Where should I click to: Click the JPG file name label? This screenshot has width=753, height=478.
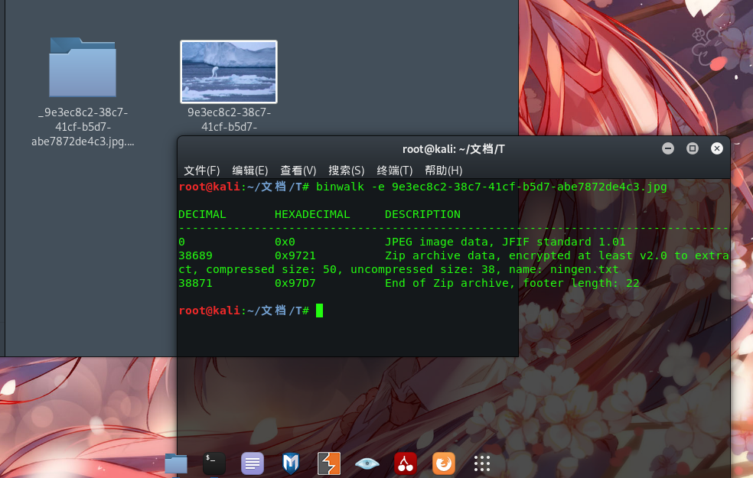[x=229, y=119]
